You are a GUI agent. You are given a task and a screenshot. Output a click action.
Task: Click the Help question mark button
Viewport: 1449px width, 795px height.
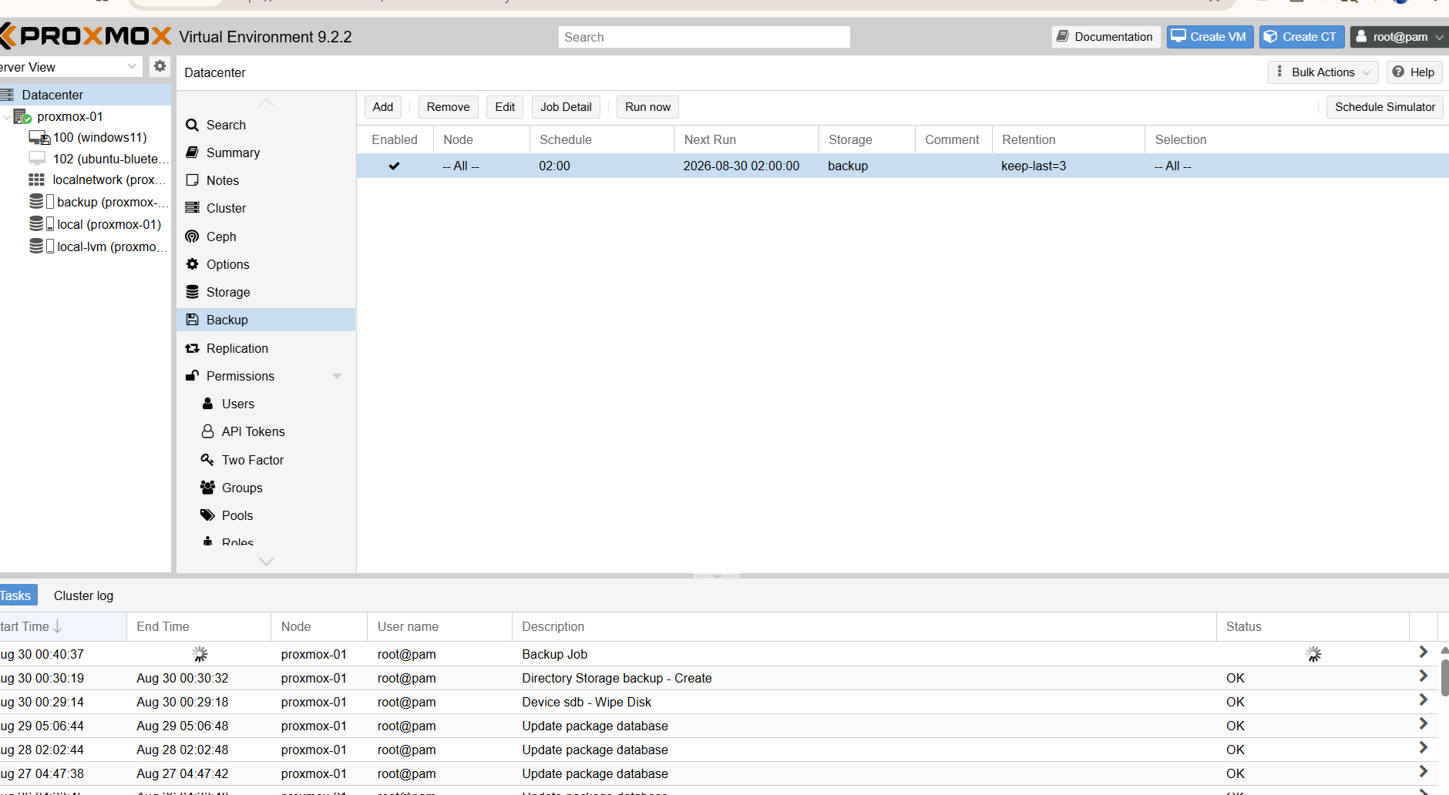(1414, 72)
